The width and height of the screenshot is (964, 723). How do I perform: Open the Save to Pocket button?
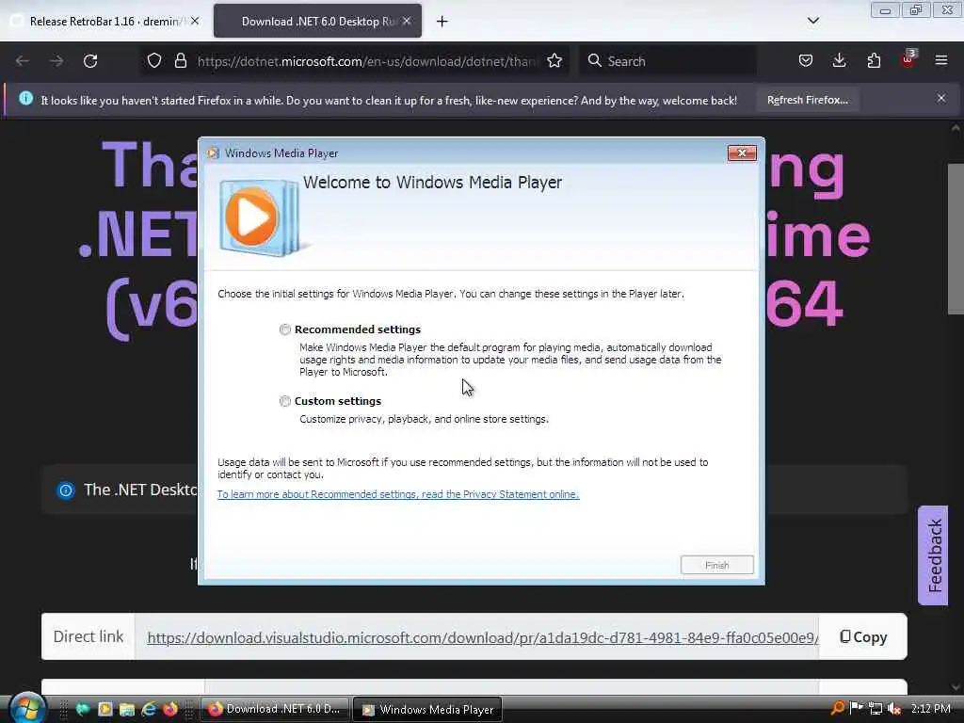coord(806,61)
